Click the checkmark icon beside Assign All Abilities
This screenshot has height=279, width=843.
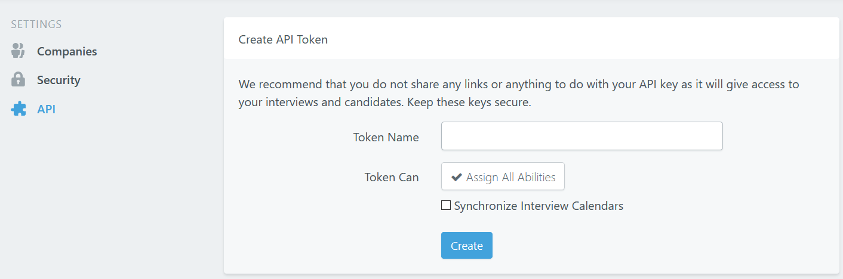tap(457, 177)
